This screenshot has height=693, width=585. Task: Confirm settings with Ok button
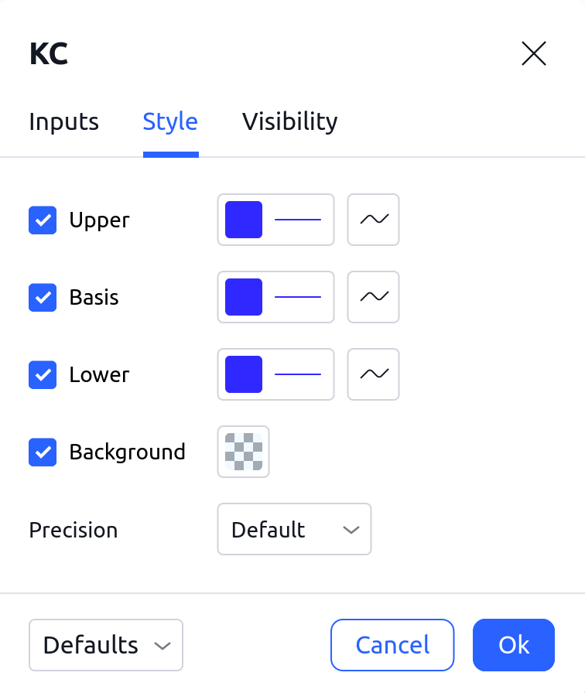coord(514,645)
